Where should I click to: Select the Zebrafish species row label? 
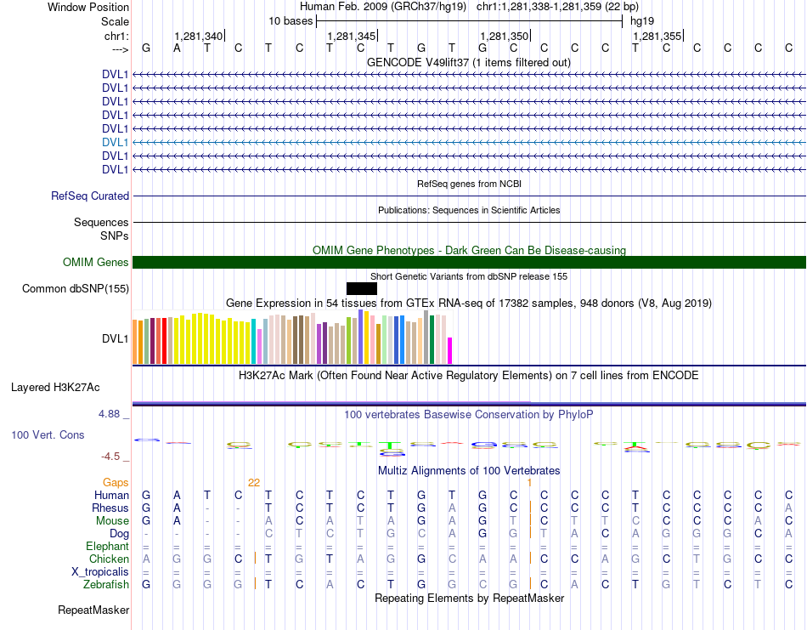pyautogui.click(x=106, y=585)
